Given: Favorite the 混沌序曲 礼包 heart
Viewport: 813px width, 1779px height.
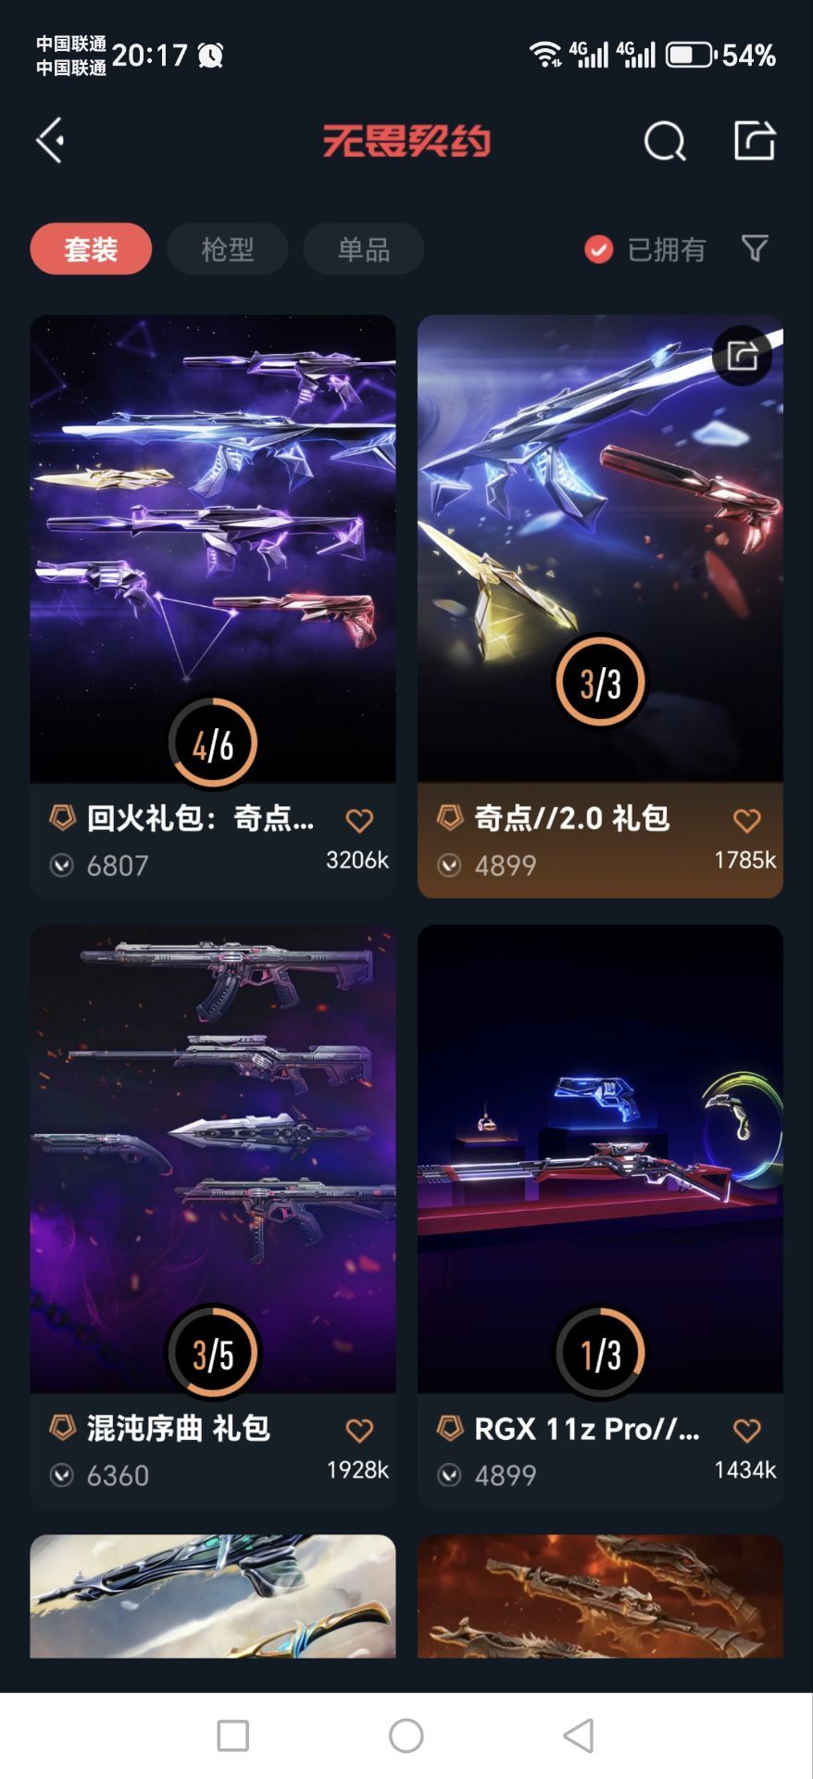Looking at the screenshot, I should click(359, 1430).
